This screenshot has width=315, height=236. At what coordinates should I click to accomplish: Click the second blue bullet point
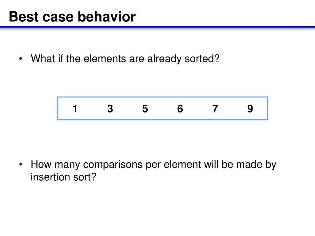point(21,164)
